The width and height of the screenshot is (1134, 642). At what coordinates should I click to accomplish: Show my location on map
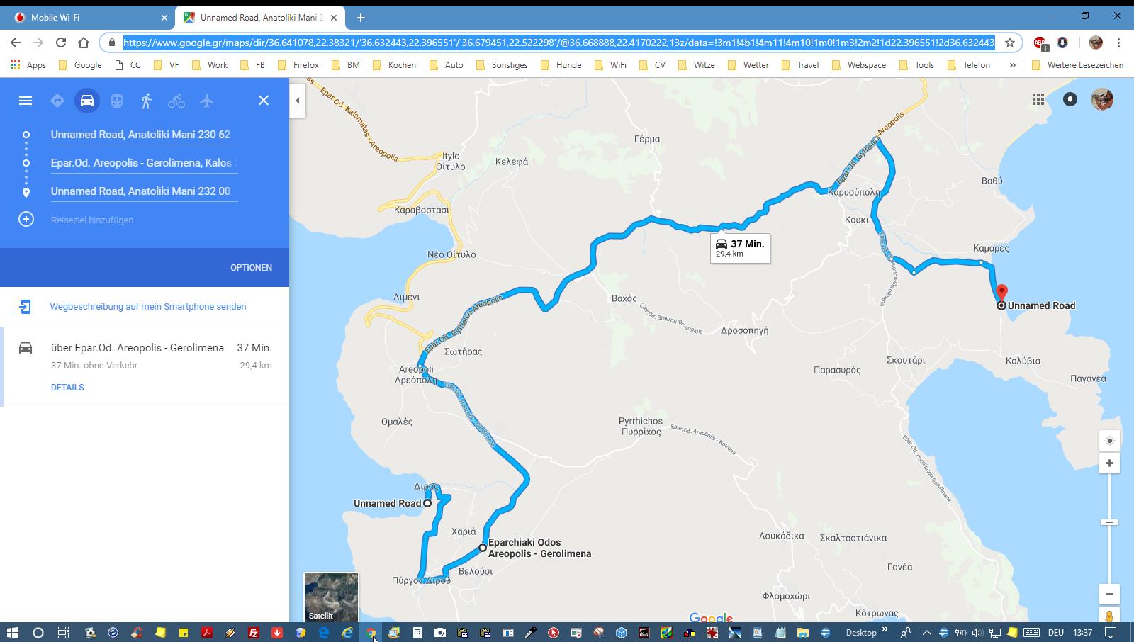[x=1110, y=441]
